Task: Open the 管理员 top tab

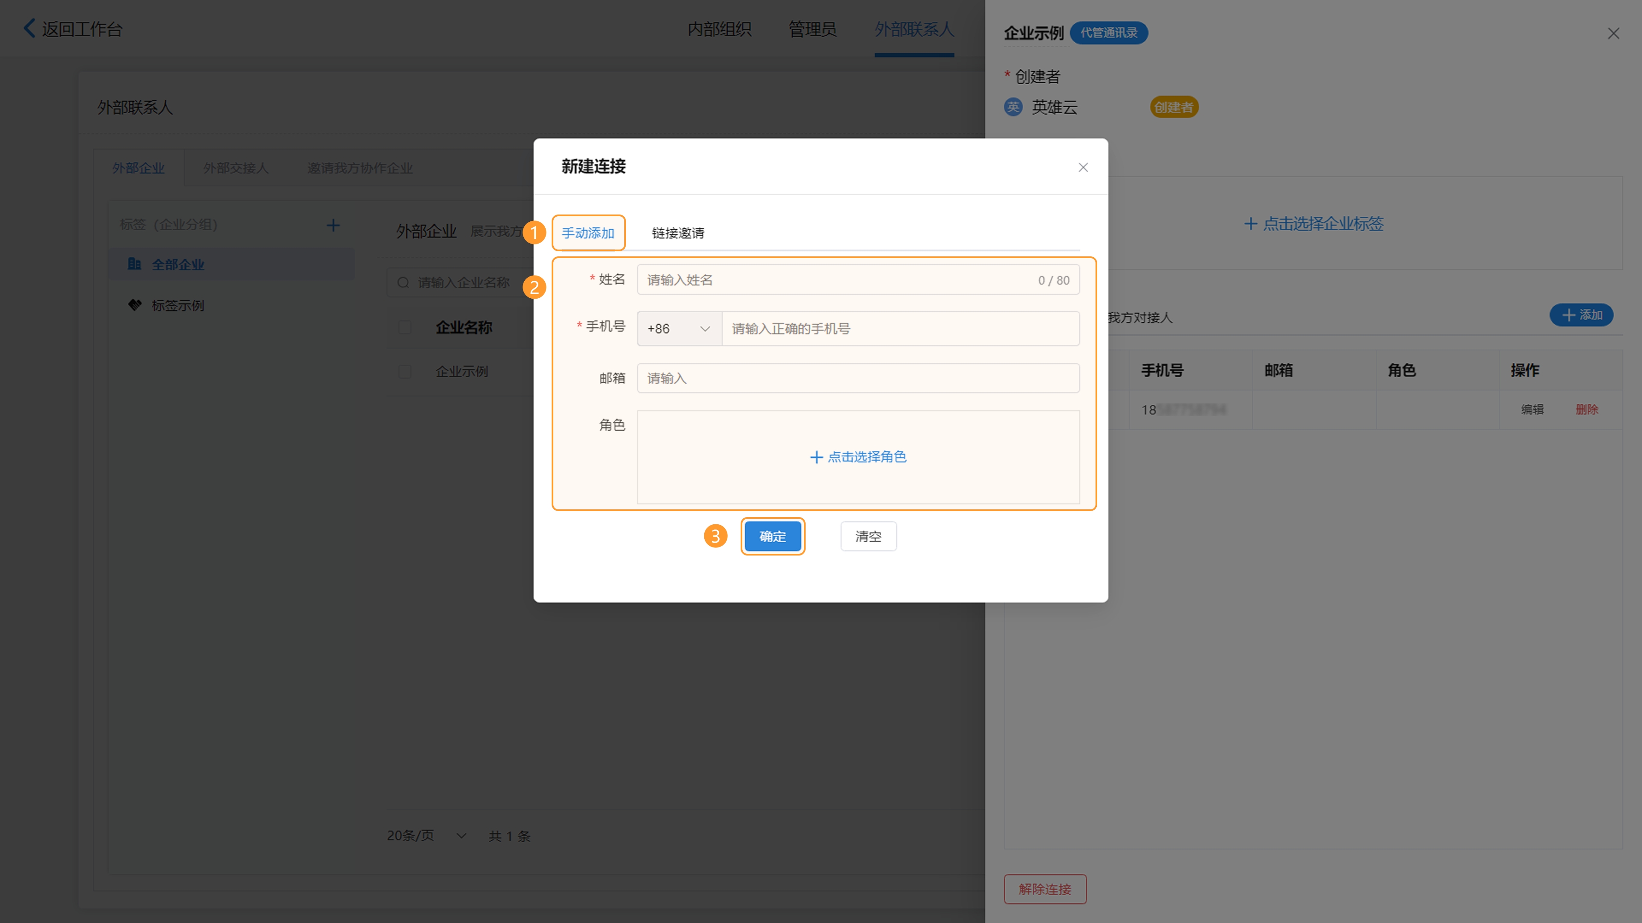Action: pyautogui.click(x=812, y=29)
